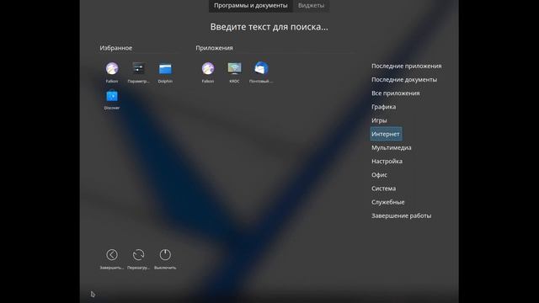Open the Графика category

(x=384, y=107)
